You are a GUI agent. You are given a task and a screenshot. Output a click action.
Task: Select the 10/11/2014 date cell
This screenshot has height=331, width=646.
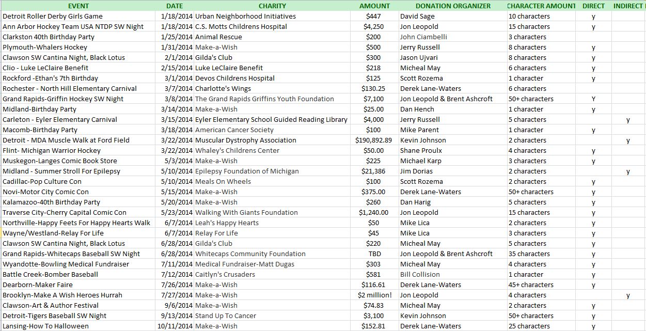pyautogui.click(x=175, y=326)
